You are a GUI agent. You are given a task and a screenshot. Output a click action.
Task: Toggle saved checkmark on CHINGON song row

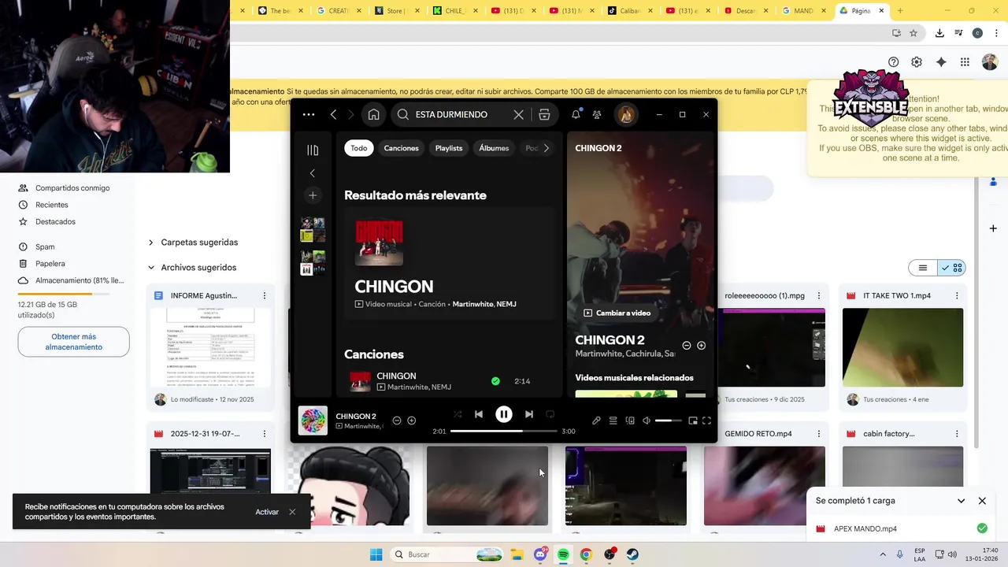coord(495,381)
